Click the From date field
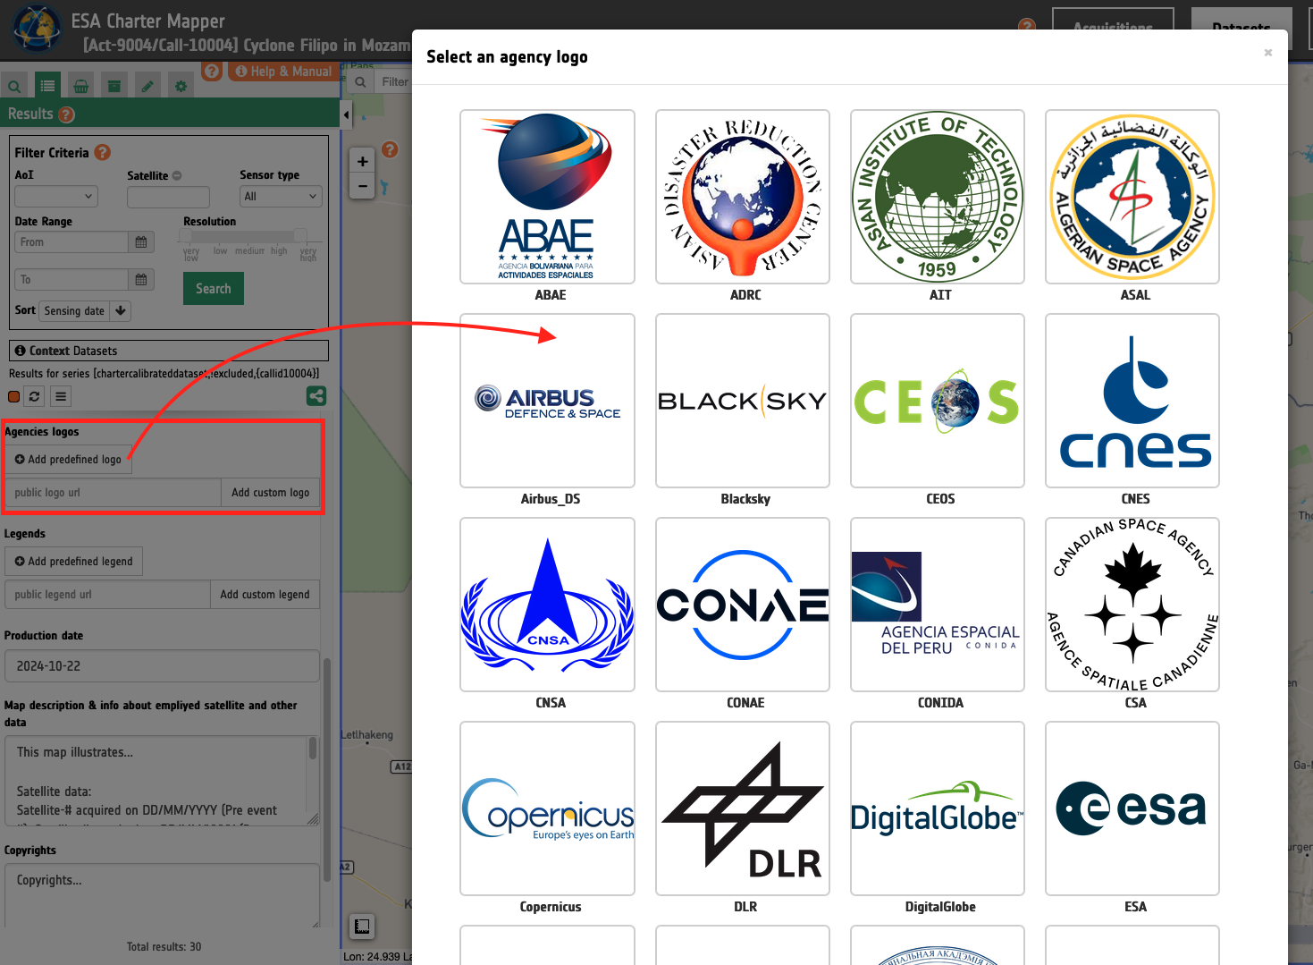 pyautogui.click(x=72, y=242)
